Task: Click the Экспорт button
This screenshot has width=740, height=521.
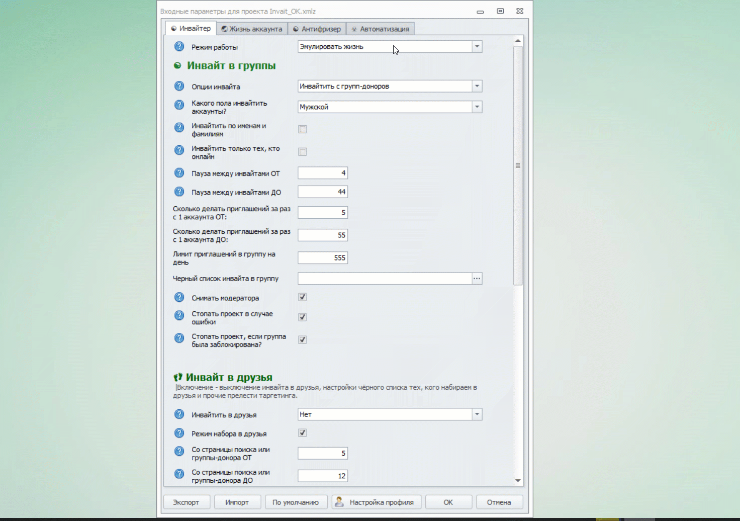Action: pos(186,502)
